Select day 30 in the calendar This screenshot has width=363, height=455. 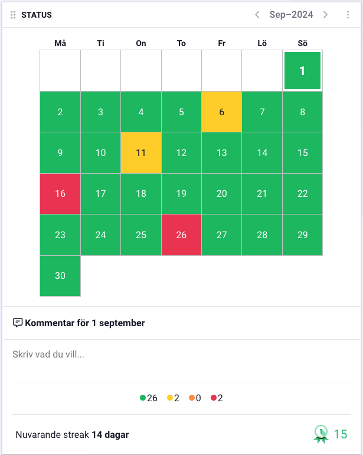tap(60, 275)
